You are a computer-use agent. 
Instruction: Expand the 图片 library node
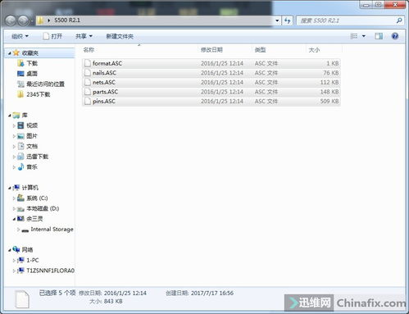pyautogui.click(x=14, y=136)
